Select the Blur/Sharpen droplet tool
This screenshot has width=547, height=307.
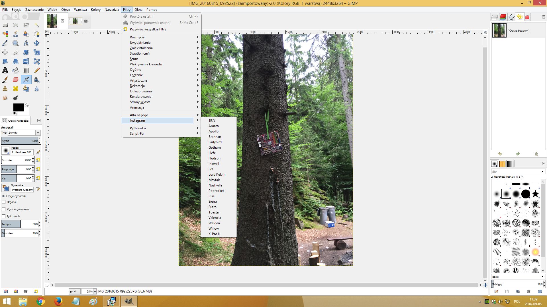coord(37,89)
